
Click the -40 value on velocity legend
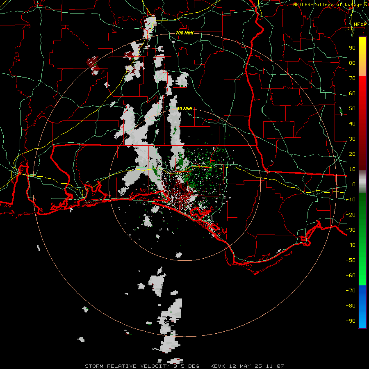coord(351,245)
